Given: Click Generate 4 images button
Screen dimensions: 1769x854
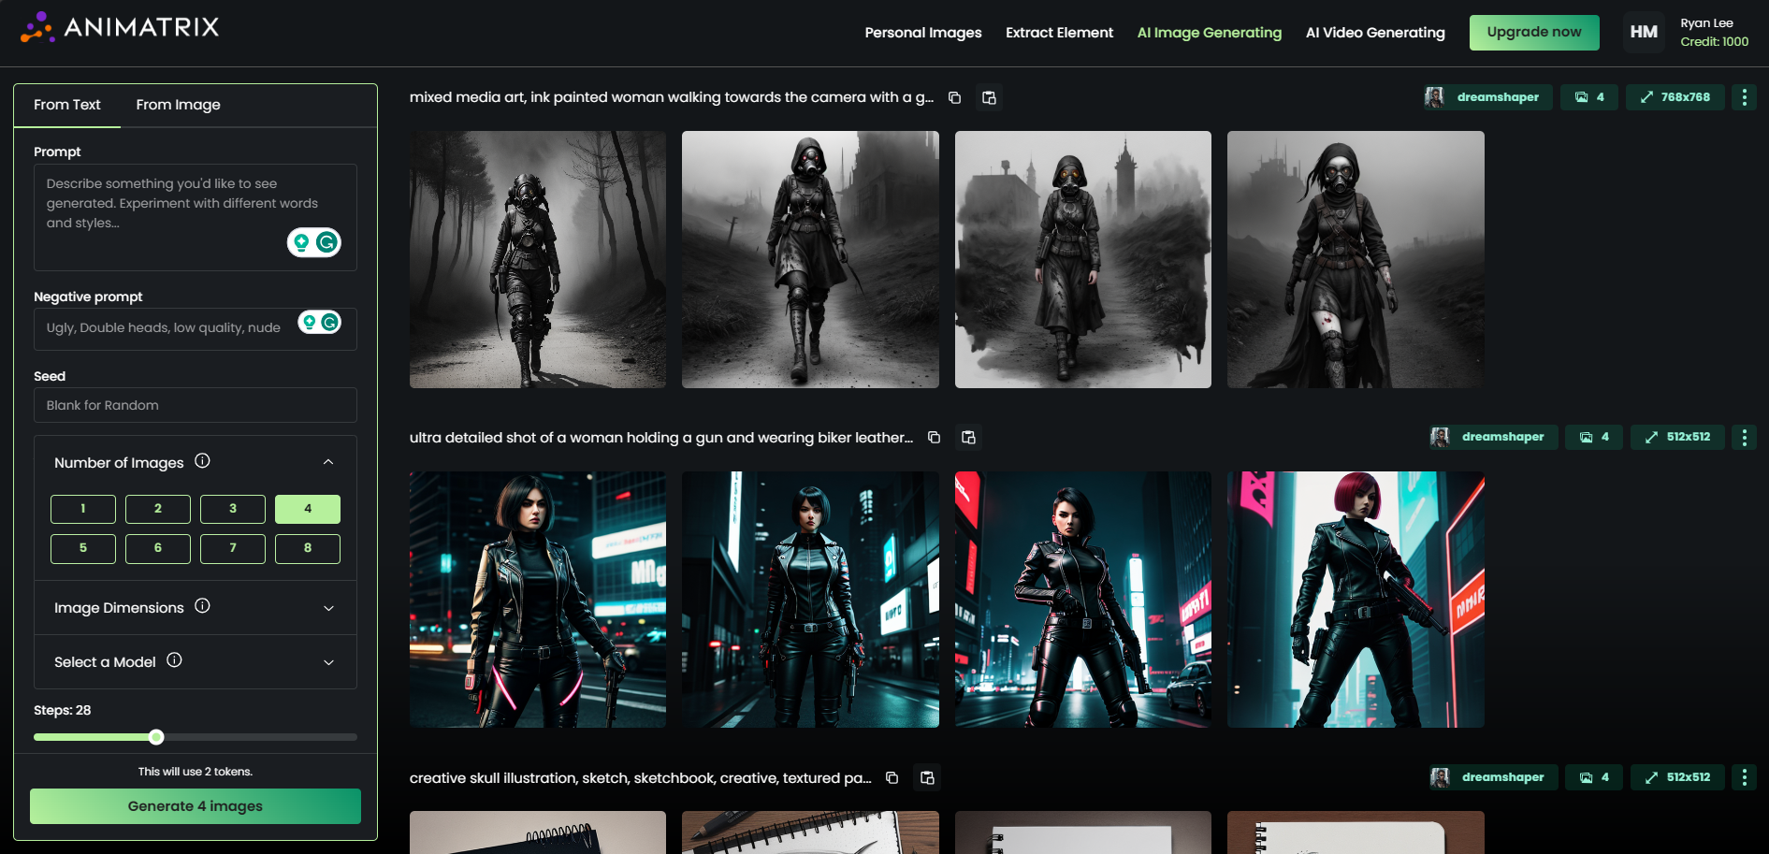Looking at the screenshot, I should 196,806.
